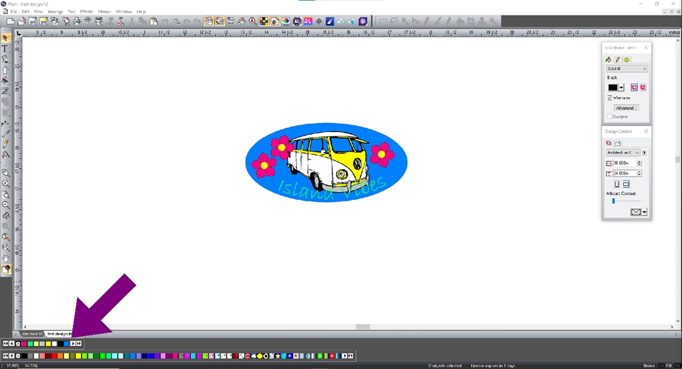
Task: Click the Open file icon
Action: (x=21, y=21)
